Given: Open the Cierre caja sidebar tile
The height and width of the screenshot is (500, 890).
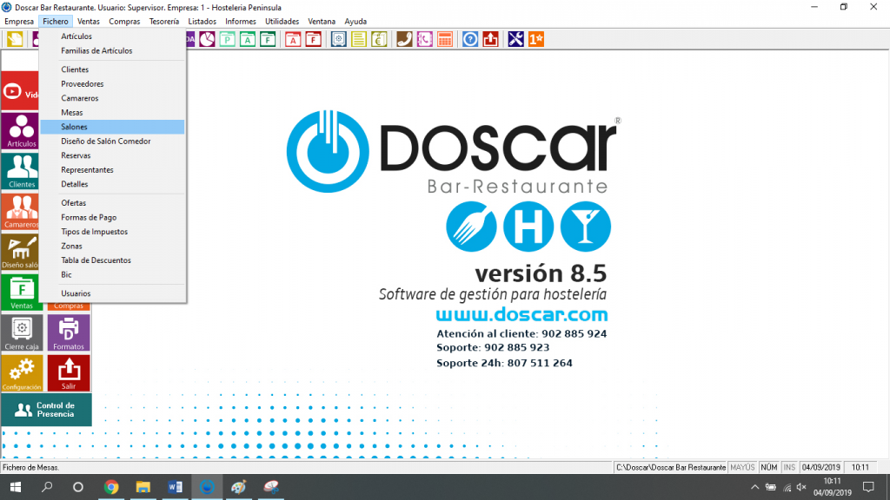Looking at the screenshot, I should [22, 332].
